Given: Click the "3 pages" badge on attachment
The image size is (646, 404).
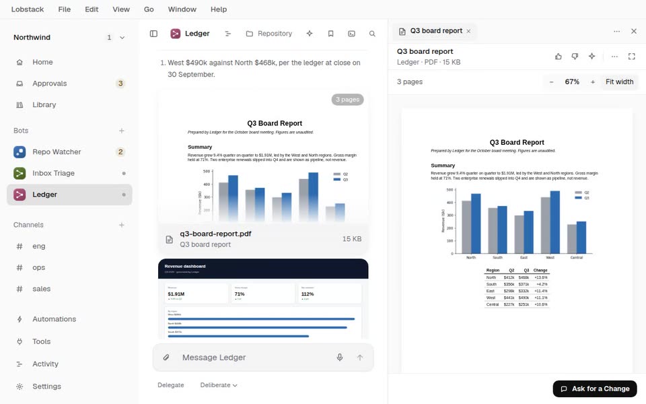Looking at the screenshot, I should pos(347,100).
